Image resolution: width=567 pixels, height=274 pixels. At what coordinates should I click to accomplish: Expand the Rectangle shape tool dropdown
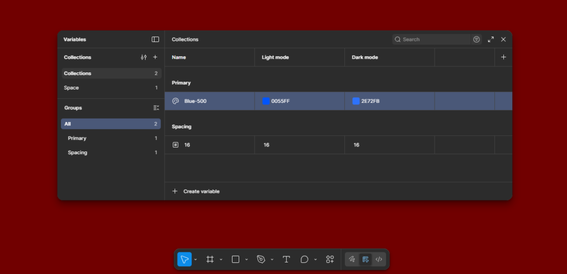(246, 260)
